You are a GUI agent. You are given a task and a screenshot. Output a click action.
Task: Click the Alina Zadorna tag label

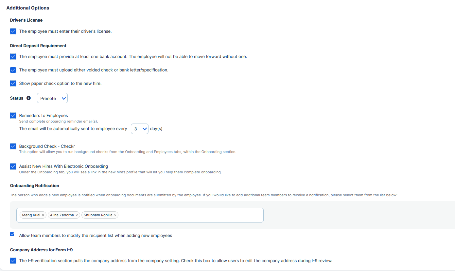click(62, 215)
